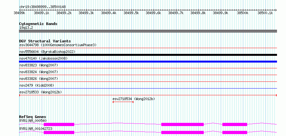This screenshot has height=136, width=286.
Task: Click the short red esv2718534 variant segment
Action: (123, 102)
